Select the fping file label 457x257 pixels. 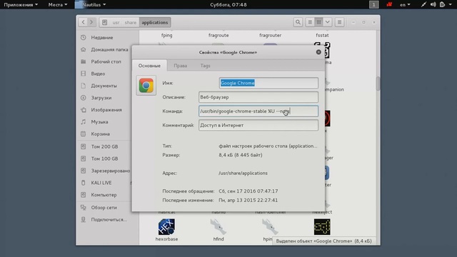(x=166, y=35)
